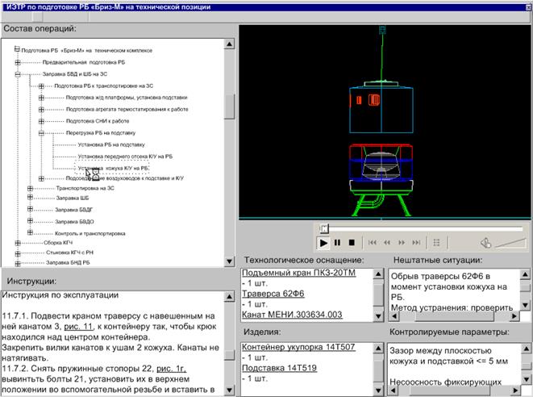Click the fast-forward icon in the player
This screenshot has width=533, height=397.
pyautogui.click(x=402, y=242)
